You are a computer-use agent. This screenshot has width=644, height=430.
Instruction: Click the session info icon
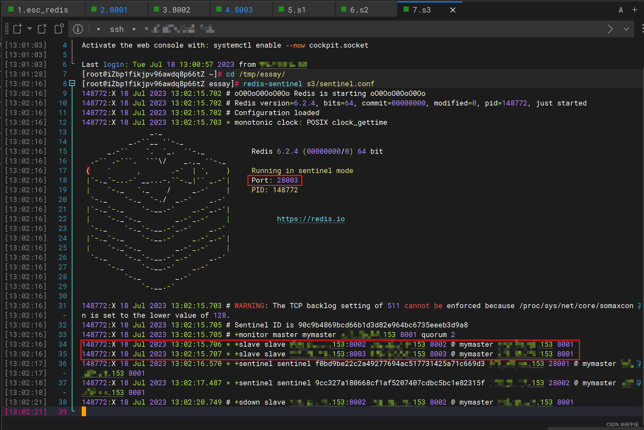78,29
